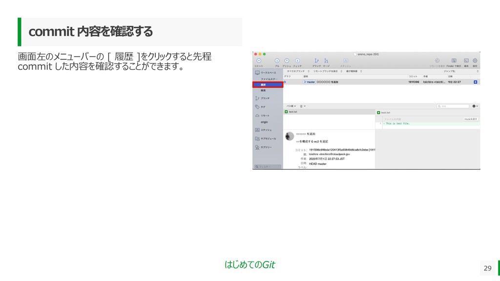Click the commit hash 191f396c6f6bda… text
This screenshot has width=500, height=281.
[x=342, y=150]
